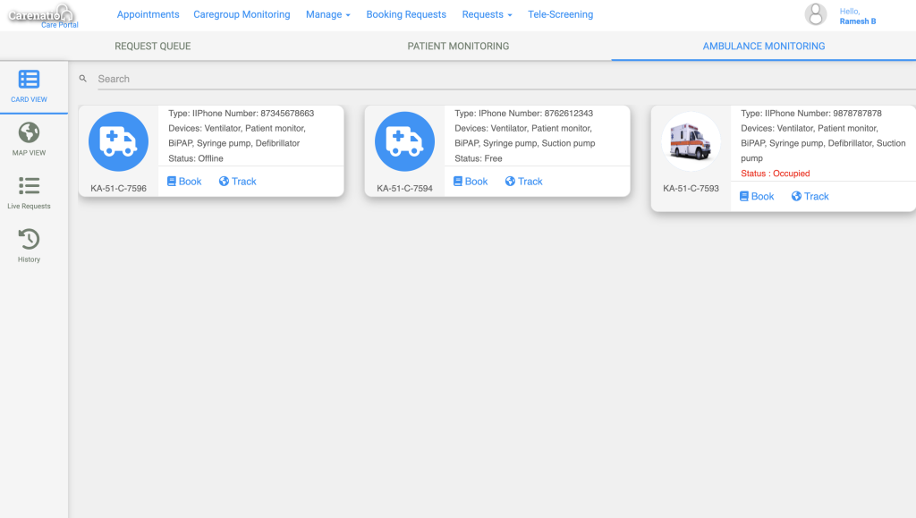916x518 pixels.
Task: Go to Tele-Screening page
Action: tap(560, 14)
